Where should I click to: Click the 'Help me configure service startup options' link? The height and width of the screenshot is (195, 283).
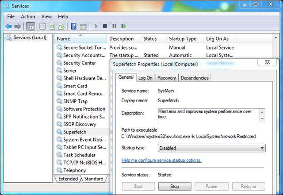pos(161,160)
